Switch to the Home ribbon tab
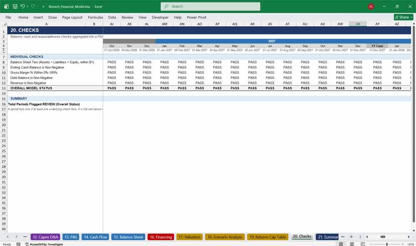This screenshot has height=246, width=416. tap(23, 17)
